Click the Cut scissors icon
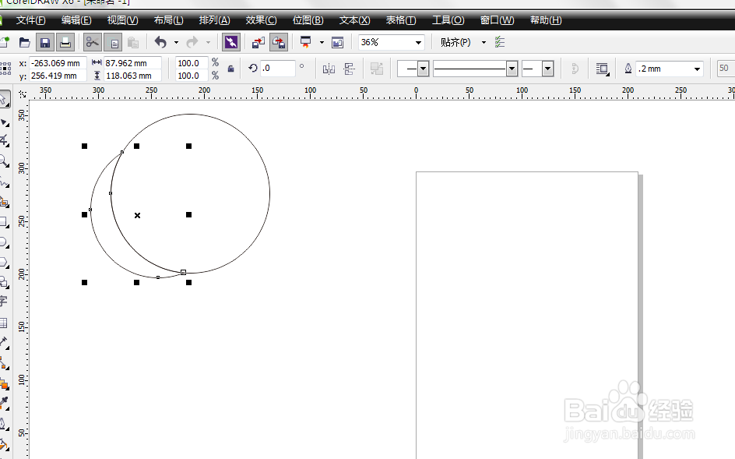Viewport: 735px width, 459px height. (93, 43)
